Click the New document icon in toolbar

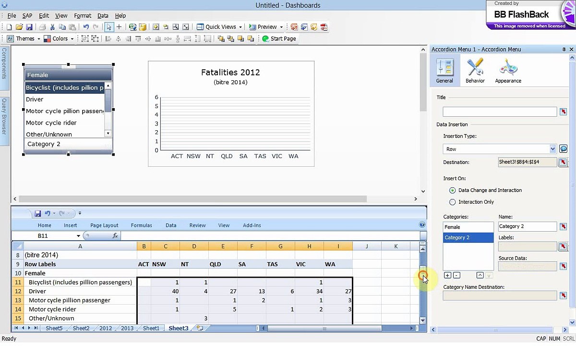tap(9, 27)
